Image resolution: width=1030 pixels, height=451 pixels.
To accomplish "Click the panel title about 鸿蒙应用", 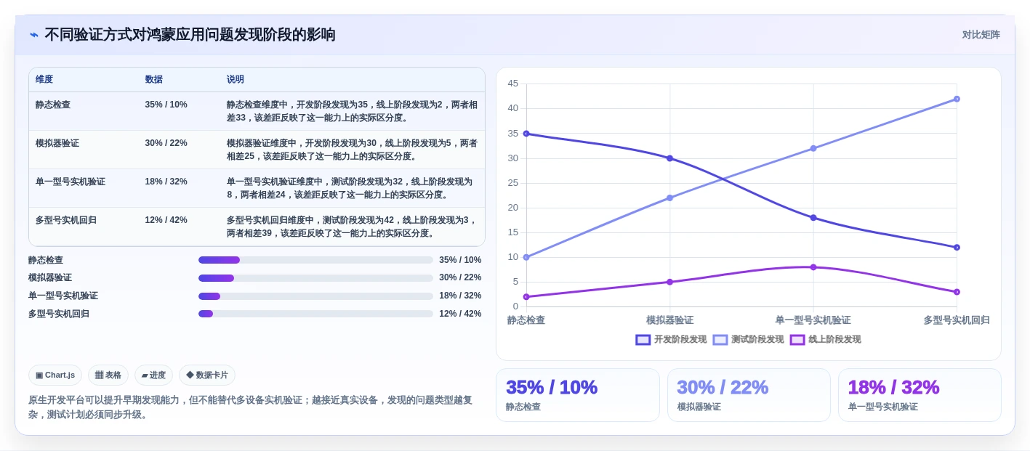I will point(190,35).
